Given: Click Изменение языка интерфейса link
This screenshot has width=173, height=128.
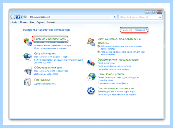Looking at the screenshot, I should [x=112, y=83].
